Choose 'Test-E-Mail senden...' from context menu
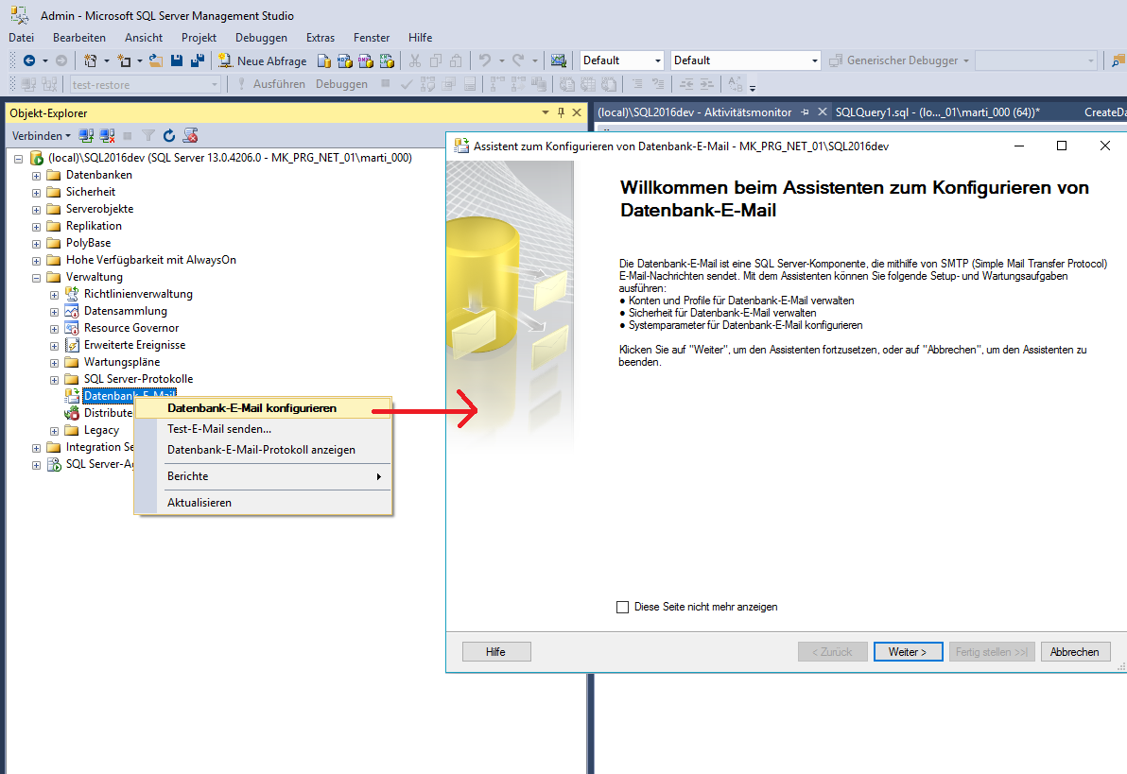 click(x=264, y=429)
